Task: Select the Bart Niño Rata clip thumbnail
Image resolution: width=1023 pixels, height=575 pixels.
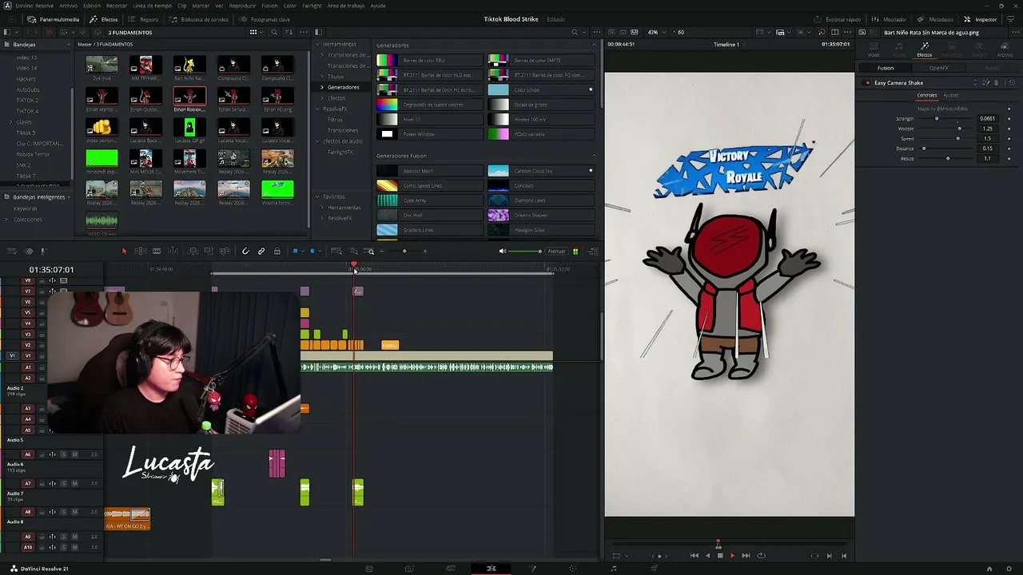Action: click(x=189, y=65)
